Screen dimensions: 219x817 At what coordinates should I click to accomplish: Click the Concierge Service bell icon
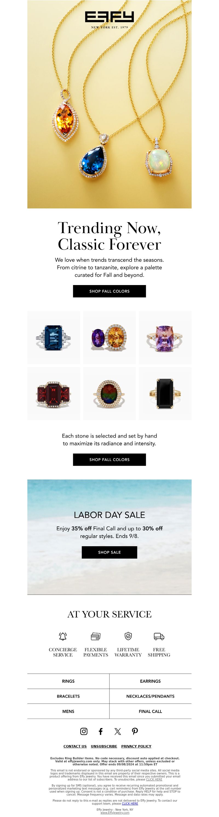coord(63,636)
